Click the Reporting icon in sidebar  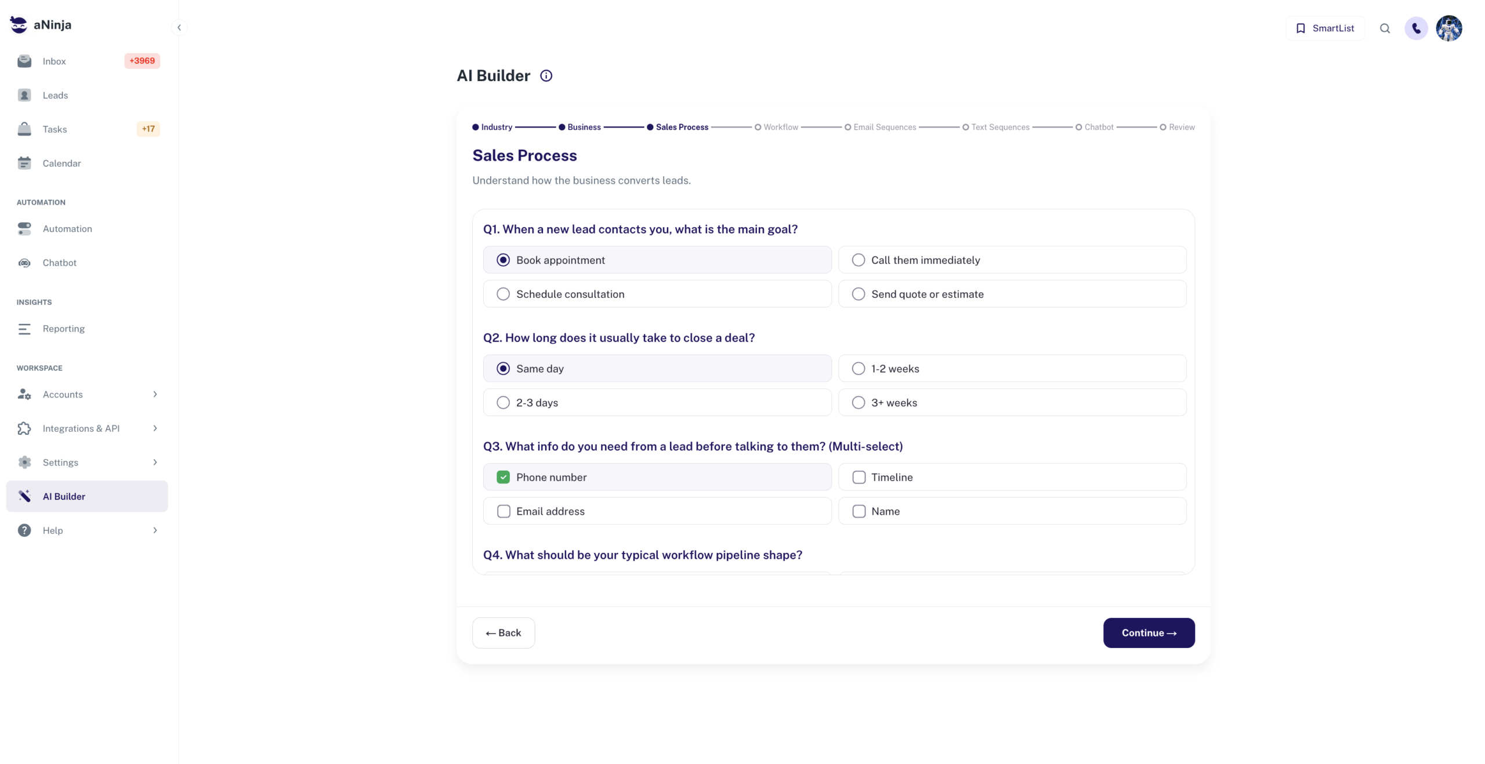(24, 329)
